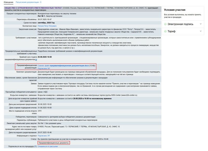Expand the Электронная подпись chevron
This screenshot has height=151, width=208.
click(x=200, y=24)
